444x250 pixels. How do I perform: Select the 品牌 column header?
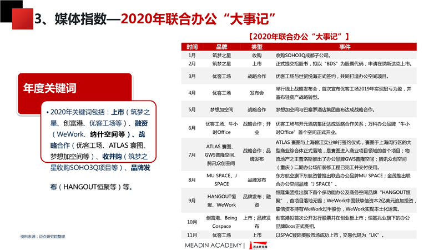[x=221, y=47]
